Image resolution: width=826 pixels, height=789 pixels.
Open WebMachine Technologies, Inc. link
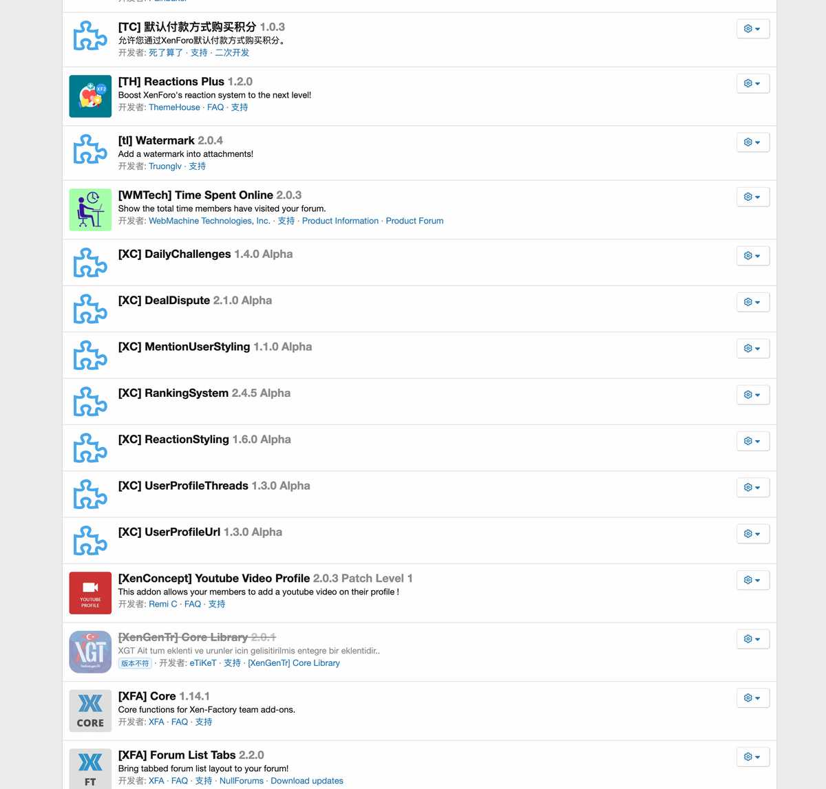click(209, 221)
